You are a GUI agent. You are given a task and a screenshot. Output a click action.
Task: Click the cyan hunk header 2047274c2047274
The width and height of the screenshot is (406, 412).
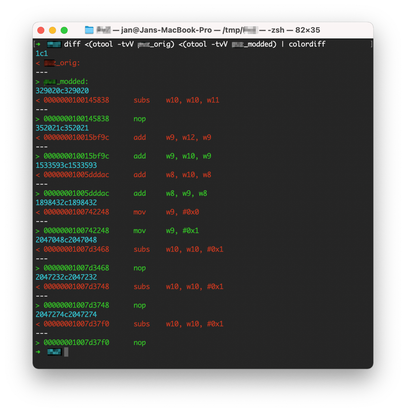(66, 315)
